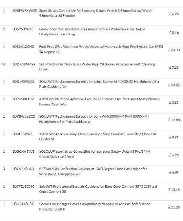183x221 pixels.
Task: Click the £ 17.88 price
Action: (174, 120)
